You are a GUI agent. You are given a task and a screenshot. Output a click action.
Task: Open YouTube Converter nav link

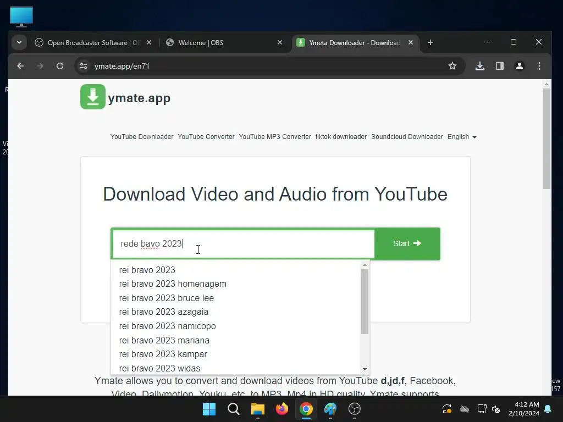pos(206,137)
